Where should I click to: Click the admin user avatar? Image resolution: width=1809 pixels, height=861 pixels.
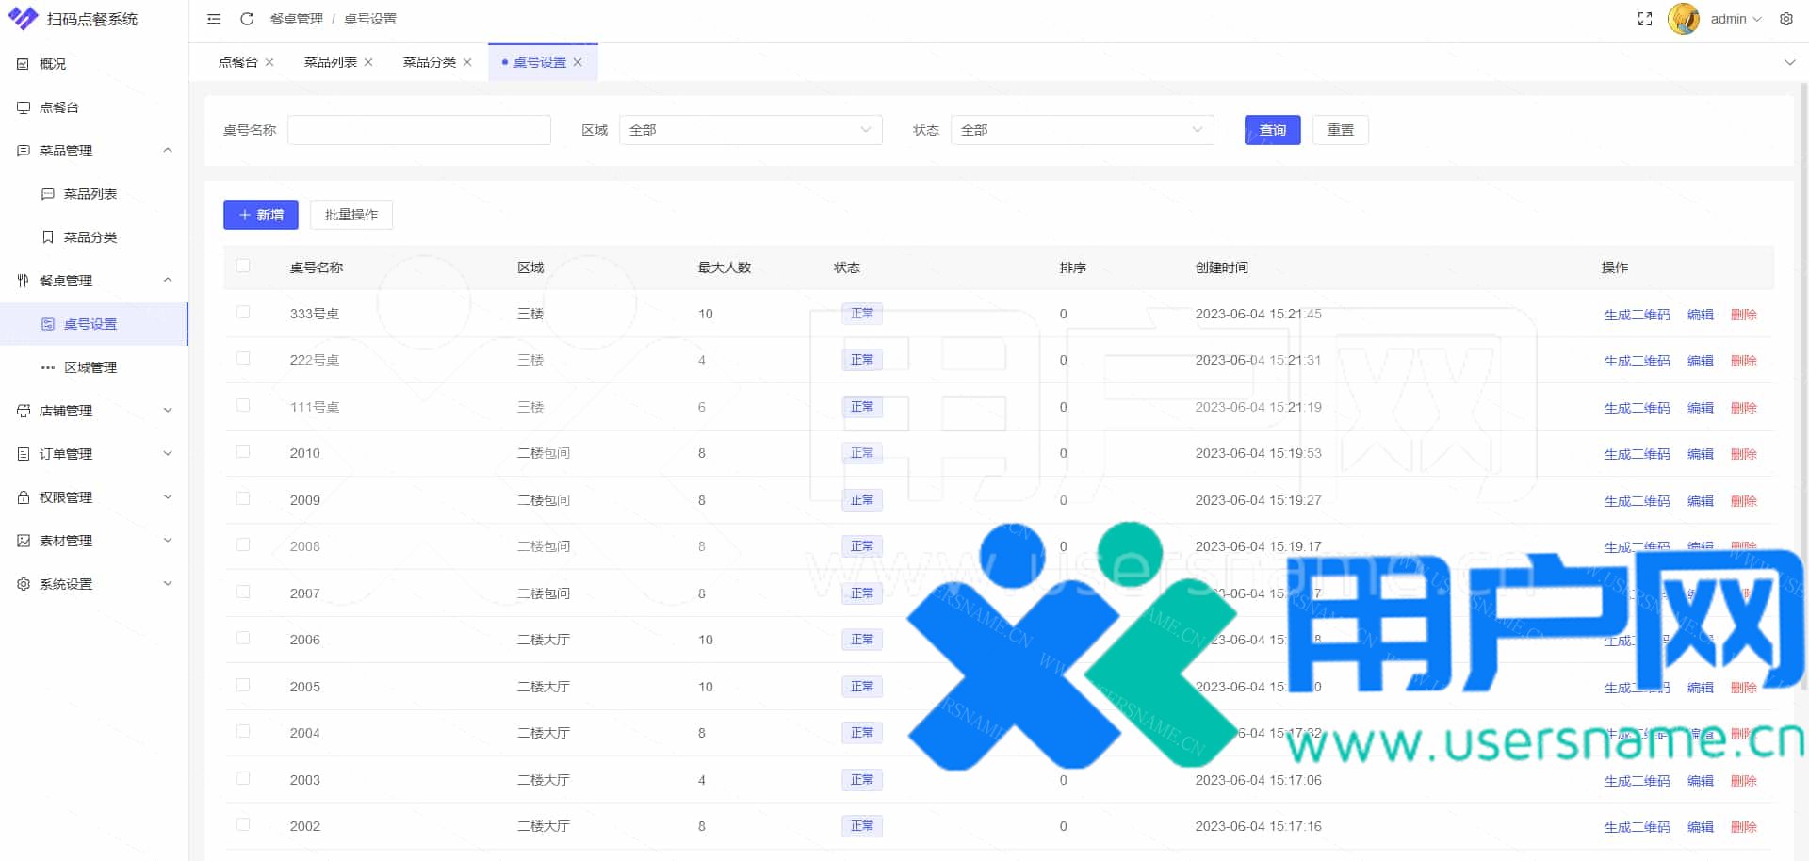coord(1683,19)
